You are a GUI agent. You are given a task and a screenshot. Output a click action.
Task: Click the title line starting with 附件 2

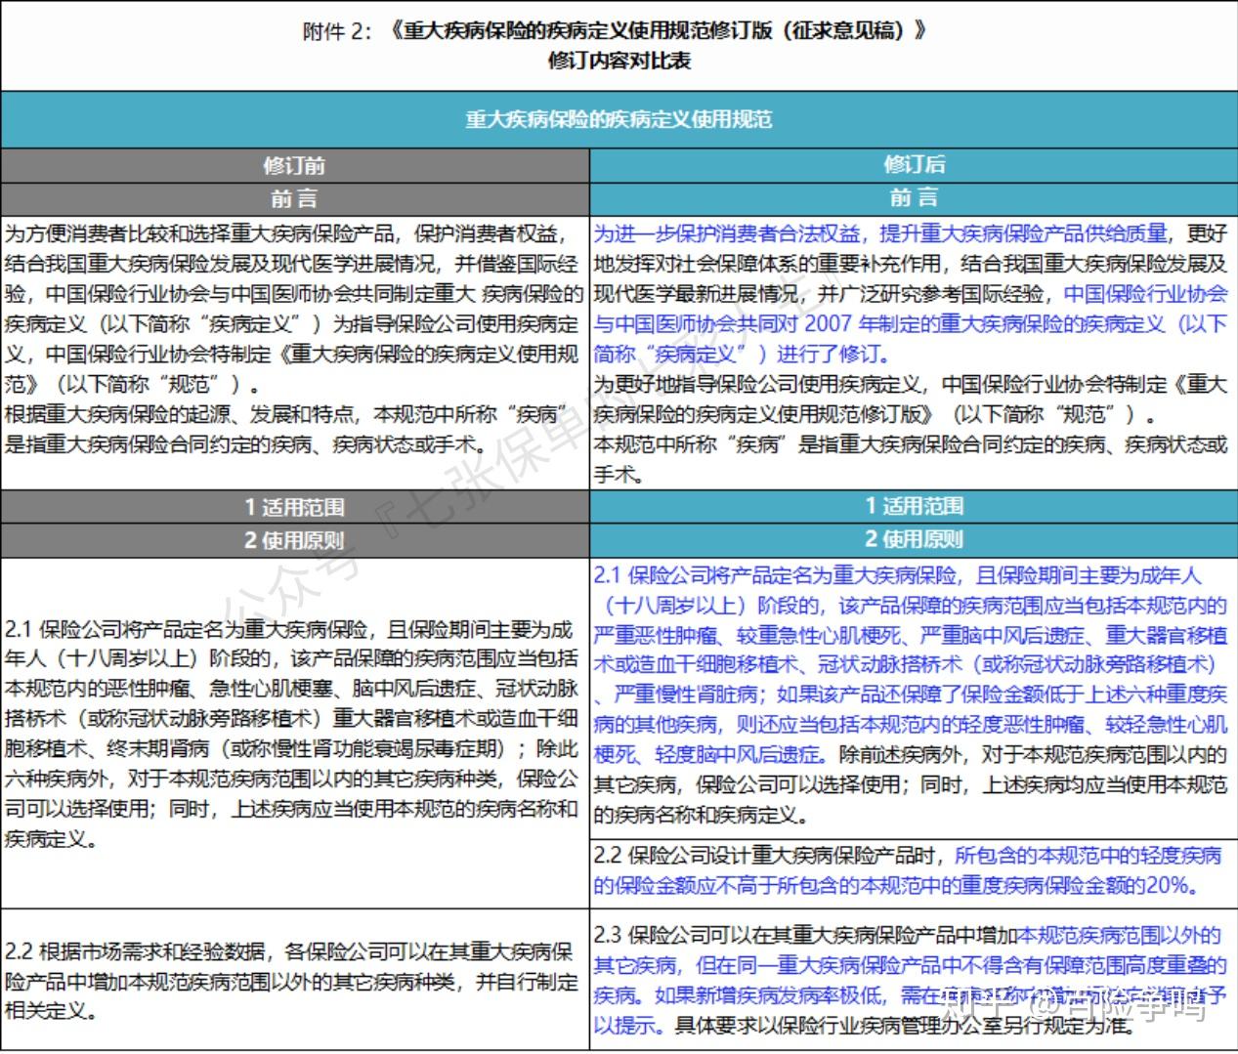click(x=616, y=30)
